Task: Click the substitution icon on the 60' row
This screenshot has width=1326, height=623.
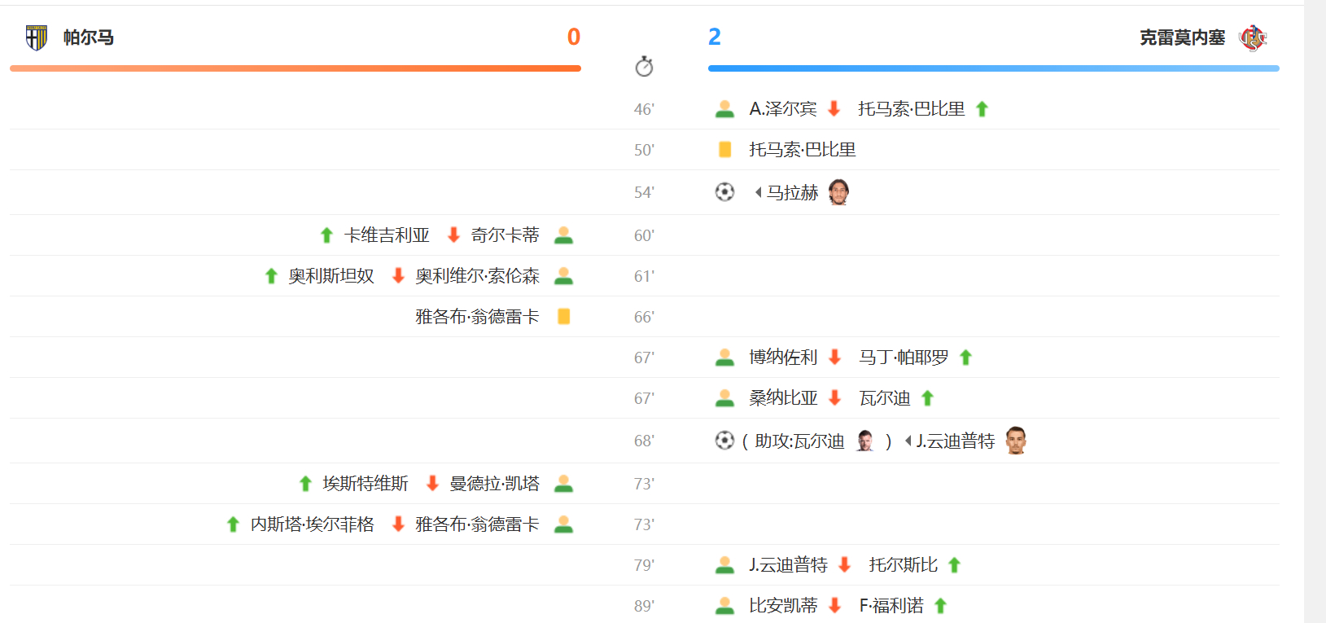Action: (x=564, y=235)
